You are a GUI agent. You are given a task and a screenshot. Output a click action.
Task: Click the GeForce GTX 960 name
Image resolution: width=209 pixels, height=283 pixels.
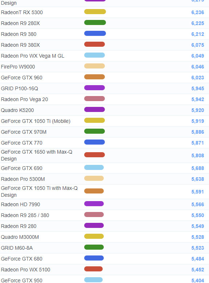coord(21,78)
